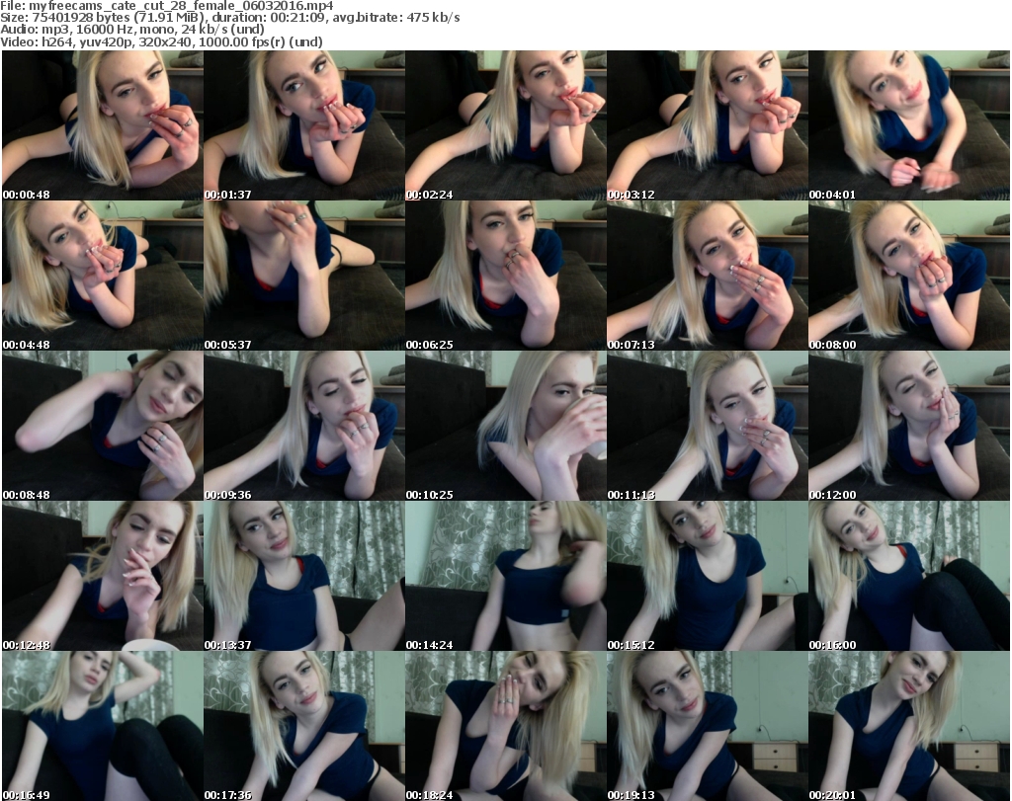
Task: Click the thumbnail stamped 00:16:49
Action: pos(103,726)
